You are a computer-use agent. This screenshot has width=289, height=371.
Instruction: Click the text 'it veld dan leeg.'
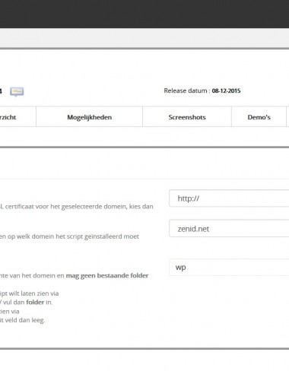(22, 320)
